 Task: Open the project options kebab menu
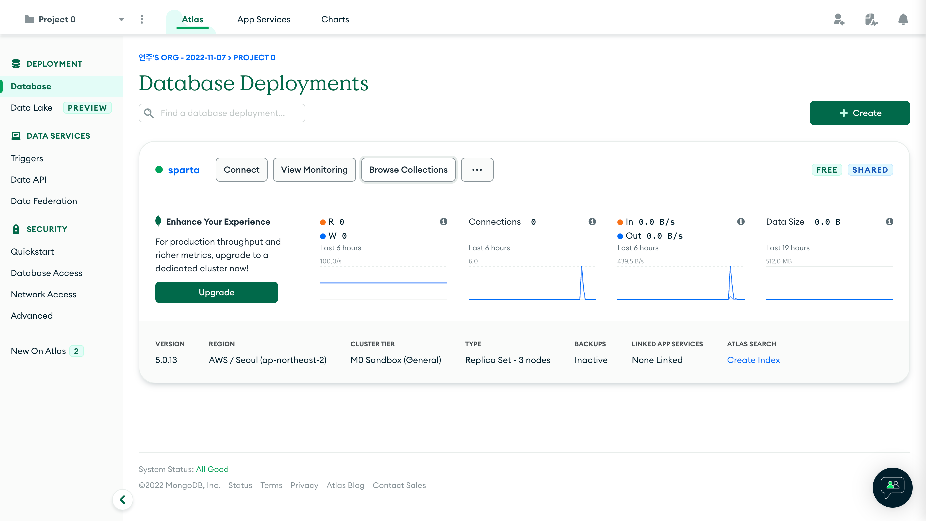point(142,19)
